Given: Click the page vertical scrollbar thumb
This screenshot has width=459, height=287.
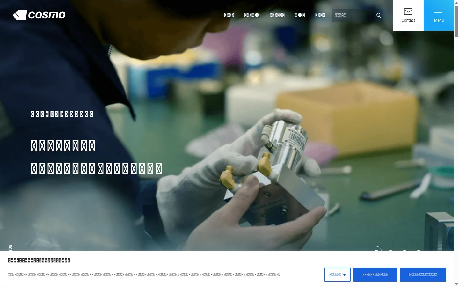Looking at the screenshot, I should click(456, 21).
